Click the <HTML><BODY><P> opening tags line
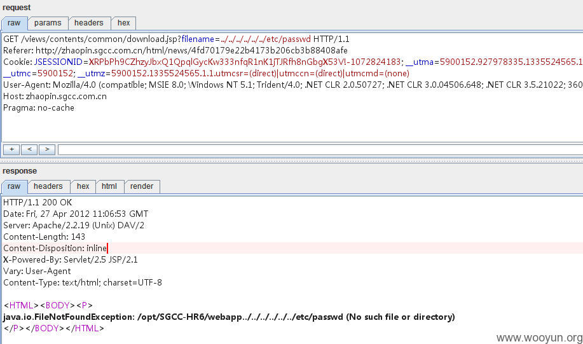This screenshot has height=344, width=583. point(48,305)
